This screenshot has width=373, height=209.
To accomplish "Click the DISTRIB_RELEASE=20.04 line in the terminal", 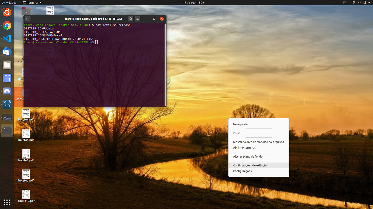I will [42, 32].
